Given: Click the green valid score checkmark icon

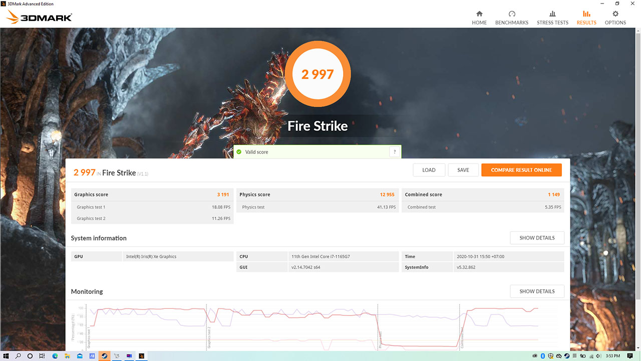Looking at the screenshot, I should (239, 152).
